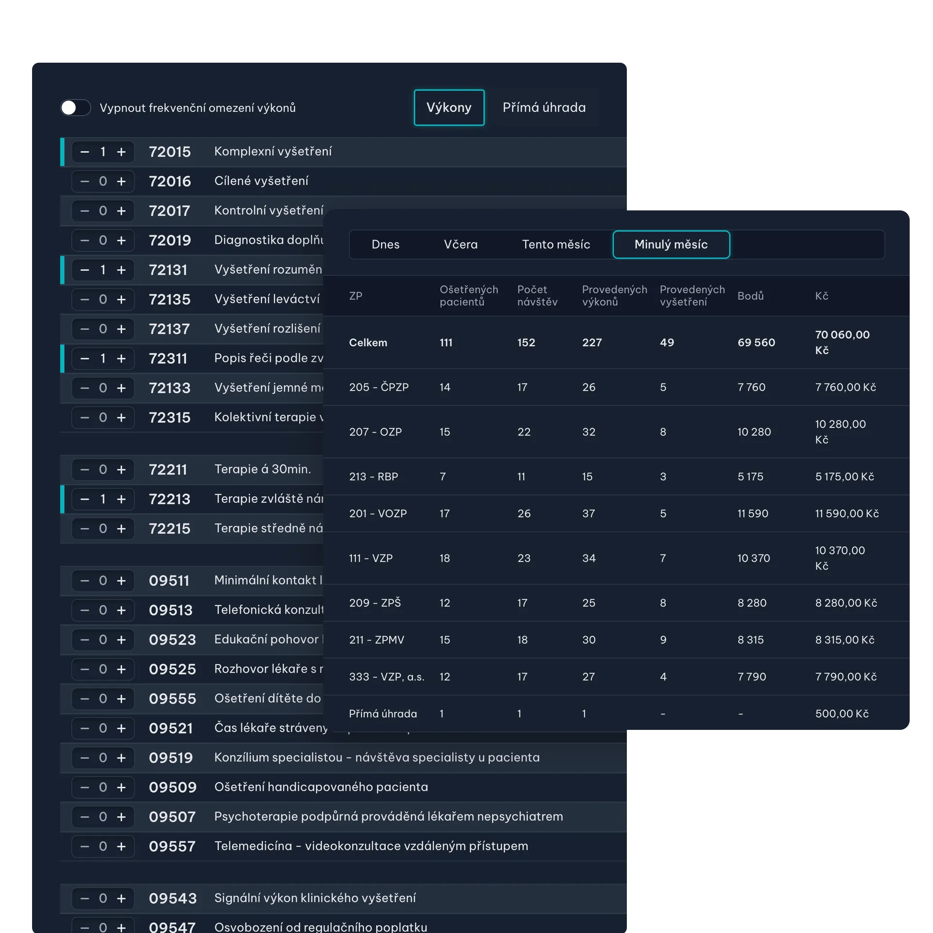
Task: Increase count for 72211 Terapie á 30min
Action: tap(121, 469)
